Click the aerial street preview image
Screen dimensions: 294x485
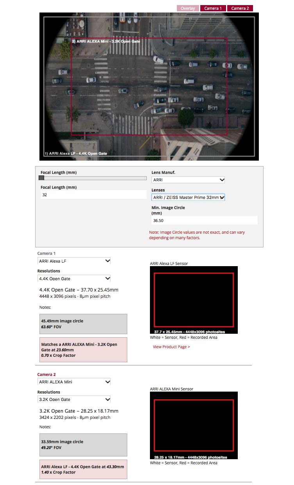pyautogui.click(x=149, y=86)
